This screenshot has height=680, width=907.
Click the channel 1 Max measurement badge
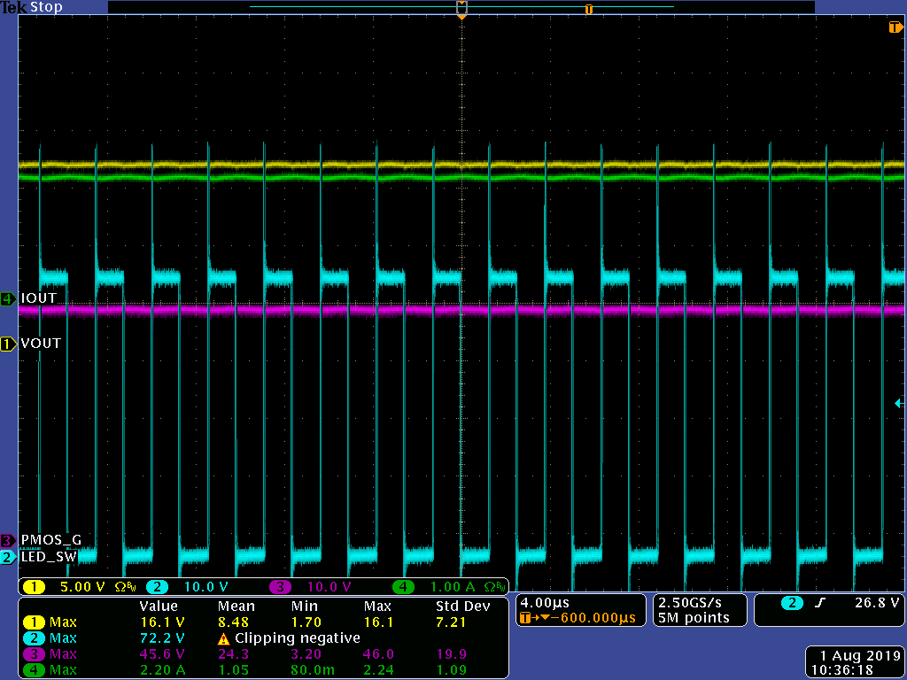[x=35, y=622]
